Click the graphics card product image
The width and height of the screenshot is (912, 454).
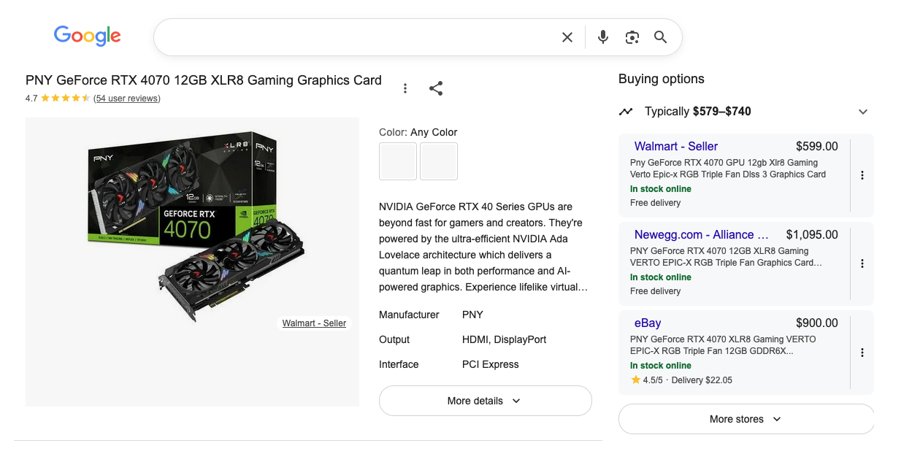[x=192, y=226]
